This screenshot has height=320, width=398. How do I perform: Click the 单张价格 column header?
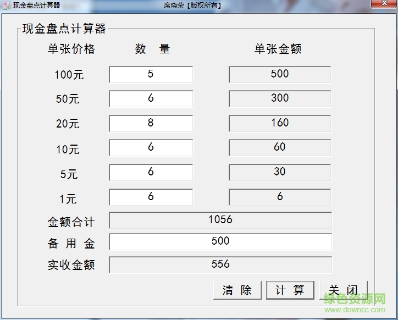71,49
